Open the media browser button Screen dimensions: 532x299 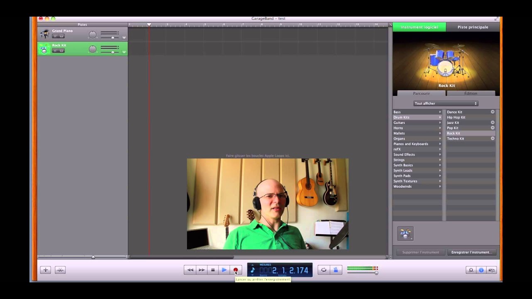coord(492,270)
